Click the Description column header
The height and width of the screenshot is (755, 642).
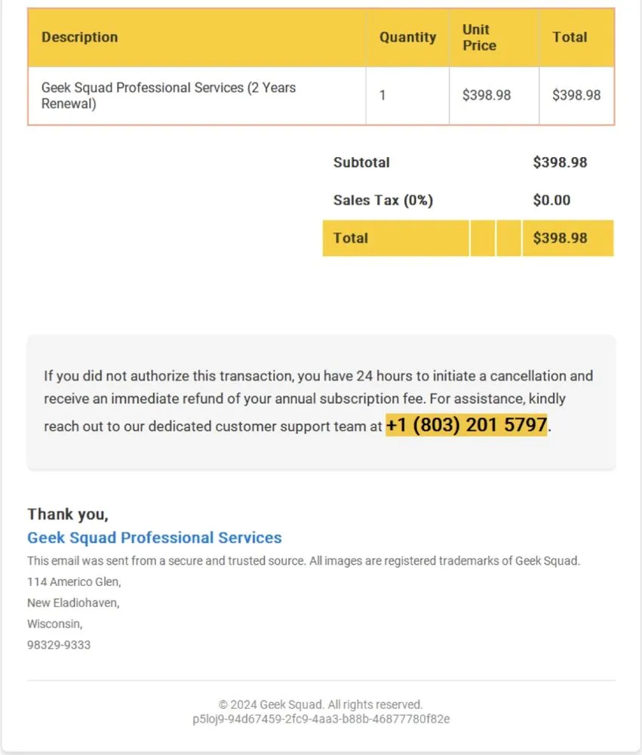click(80, 37)
